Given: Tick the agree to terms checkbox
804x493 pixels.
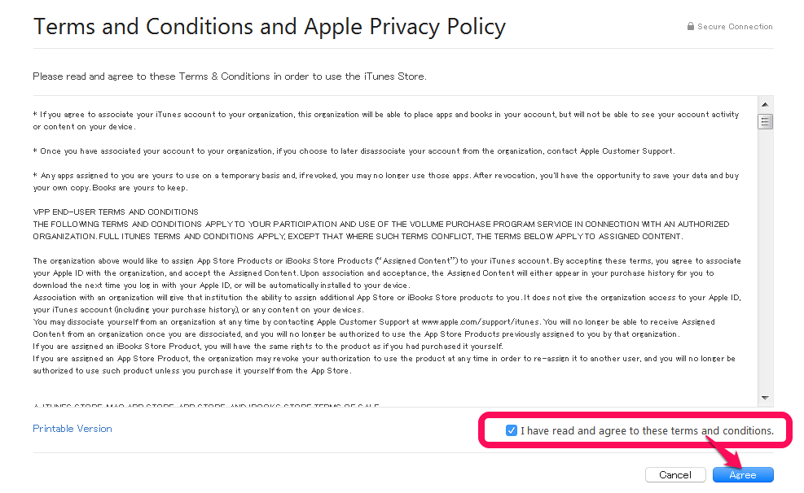Looking at the screenshot, I should [x=512, y=430].
